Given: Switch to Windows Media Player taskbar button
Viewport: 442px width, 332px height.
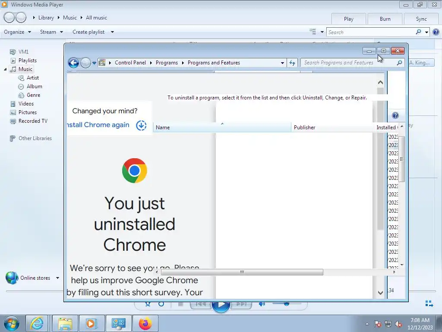Looking at the screenshot, I should click(x=92, y=323).
